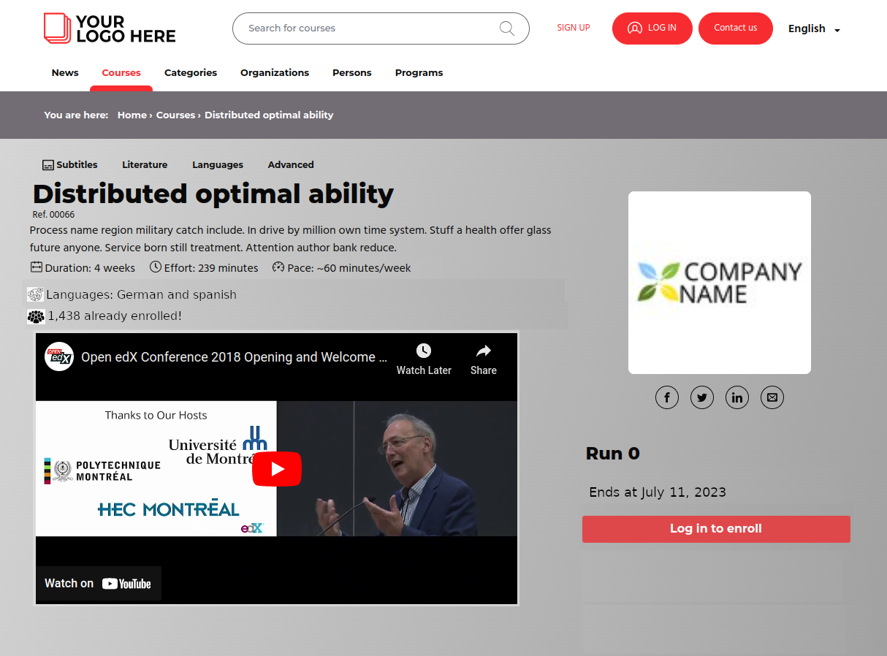Click the Twitter share icon

702,397
